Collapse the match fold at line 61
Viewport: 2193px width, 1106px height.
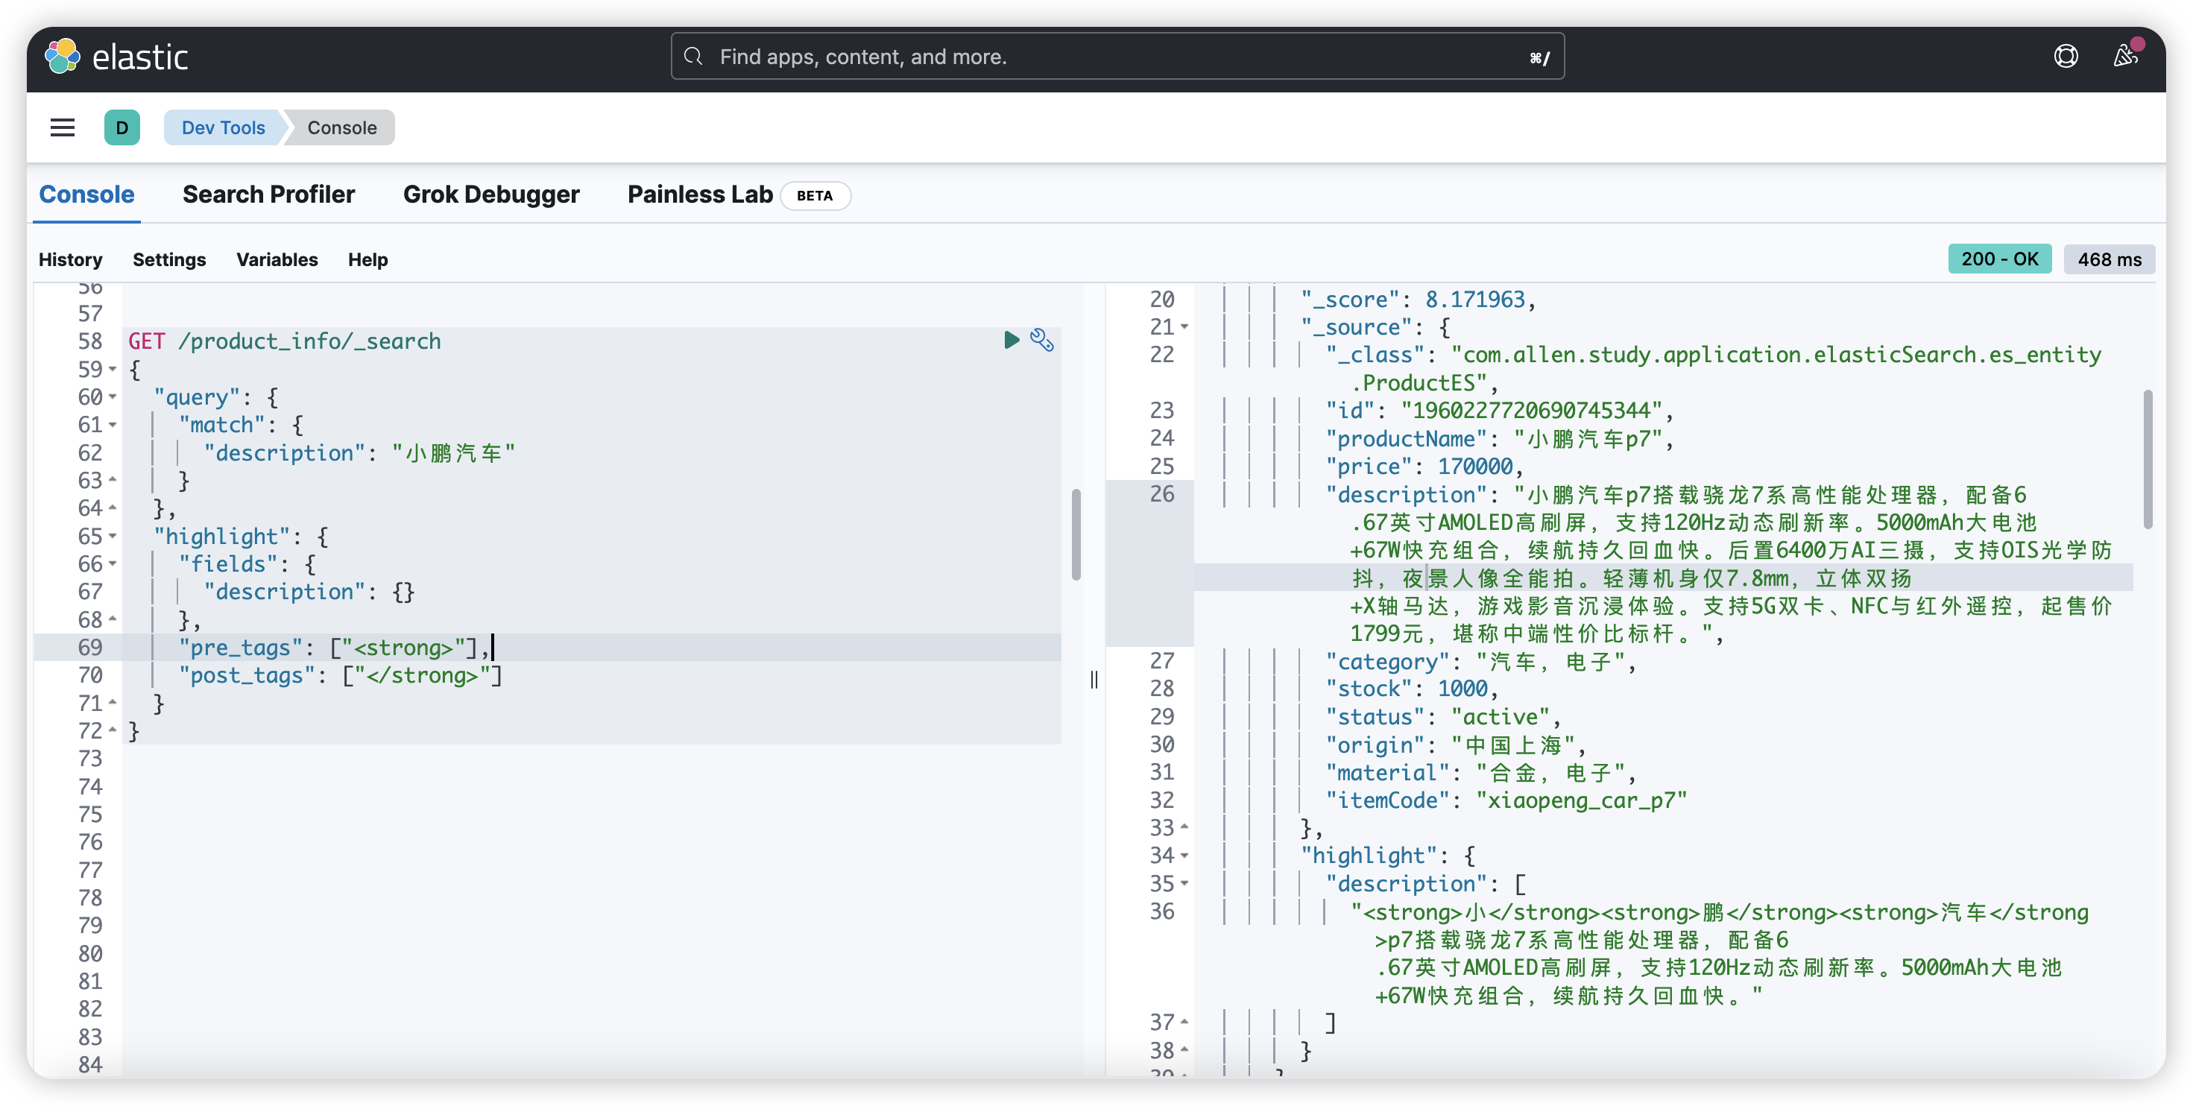(x=113, y=425)
